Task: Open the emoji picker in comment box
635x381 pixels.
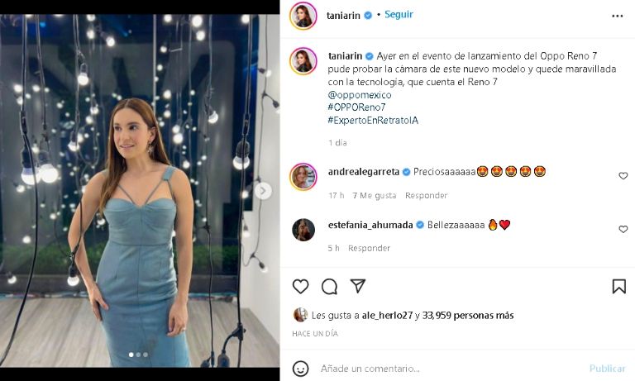Action: (301, 368)
